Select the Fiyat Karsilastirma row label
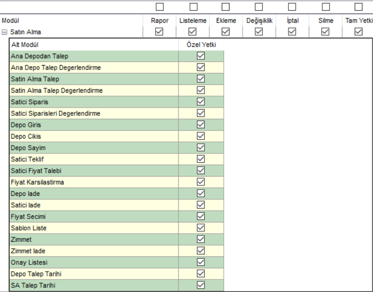This screenshot has height=292, width=373. click(x=37, y=182)
